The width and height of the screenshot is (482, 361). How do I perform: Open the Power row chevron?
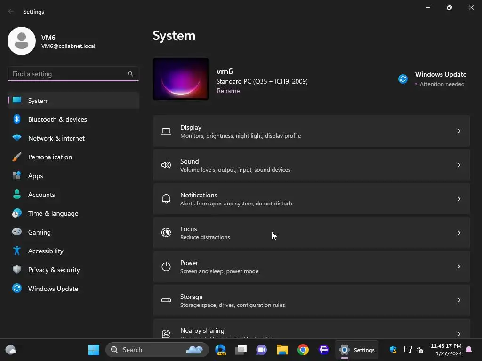[x=458, y=267]
